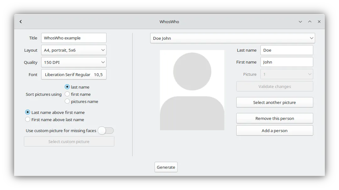Remove this person from the list
The height and width of the screenshot is (190, 339).
tap(275, 118)
